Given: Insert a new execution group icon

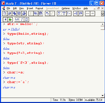Looking at the screenshot, I should [69, 14].
